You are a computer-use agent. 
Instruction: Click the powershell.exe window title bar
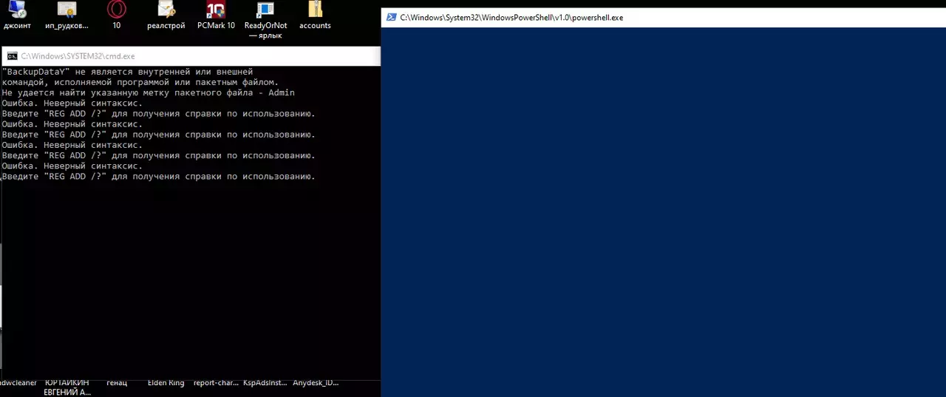pos(739,18)
